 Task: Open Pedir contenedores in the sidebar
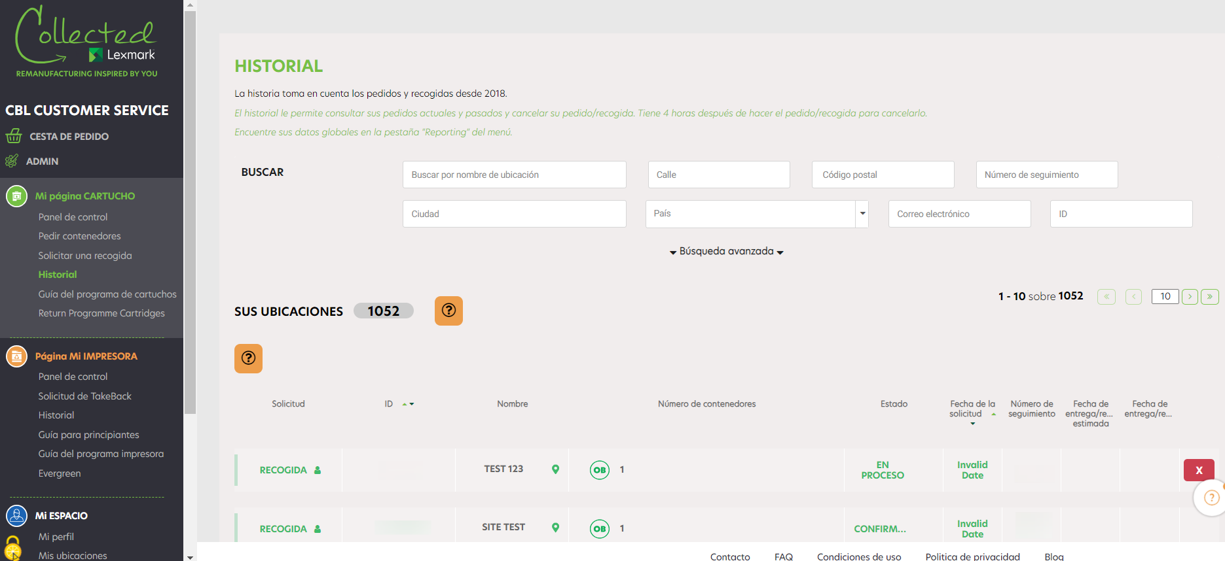[x=79, y=236]
